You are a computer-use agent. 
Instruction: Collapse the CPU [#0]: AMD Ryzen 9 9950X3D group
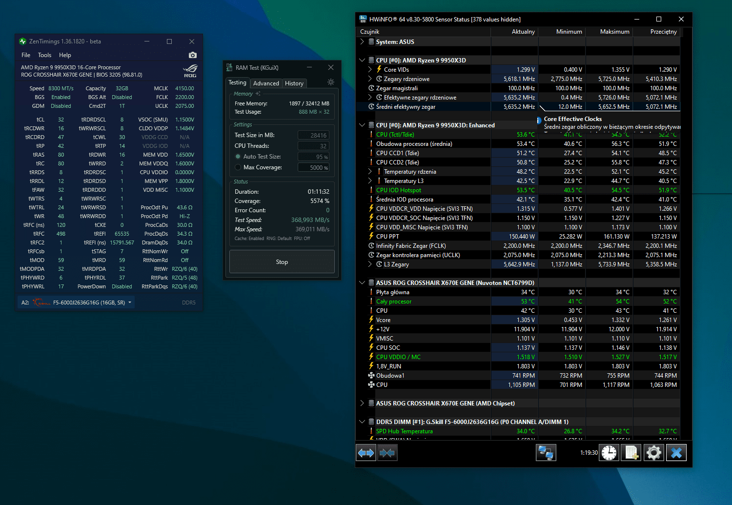point(362,61)
